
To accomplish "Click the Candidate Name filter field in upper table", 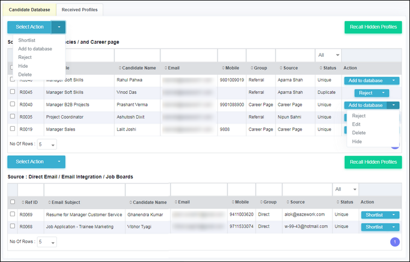I will click(137, 55).
